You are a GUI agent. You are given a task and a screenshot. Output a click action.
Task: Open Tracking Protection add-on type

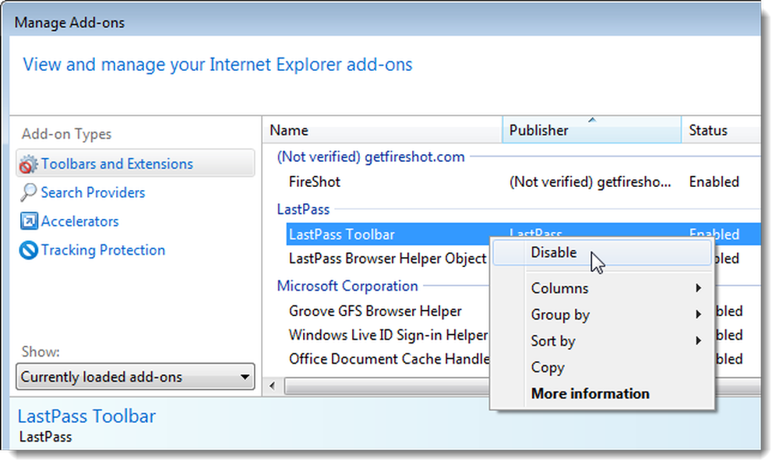click(x=103, y=250)
